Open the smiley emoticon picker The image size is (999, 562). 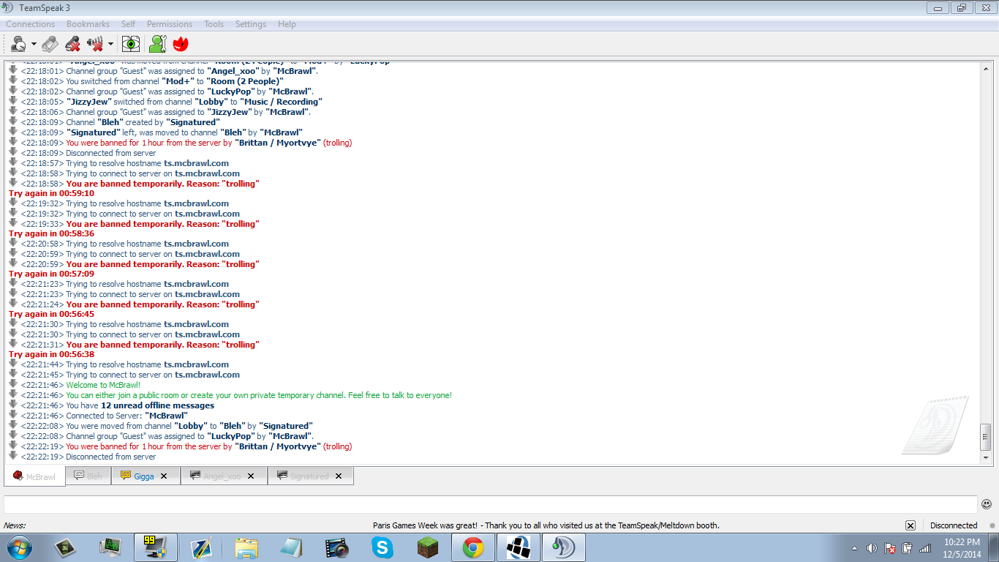pyautogui.click(x=987, y=504)
